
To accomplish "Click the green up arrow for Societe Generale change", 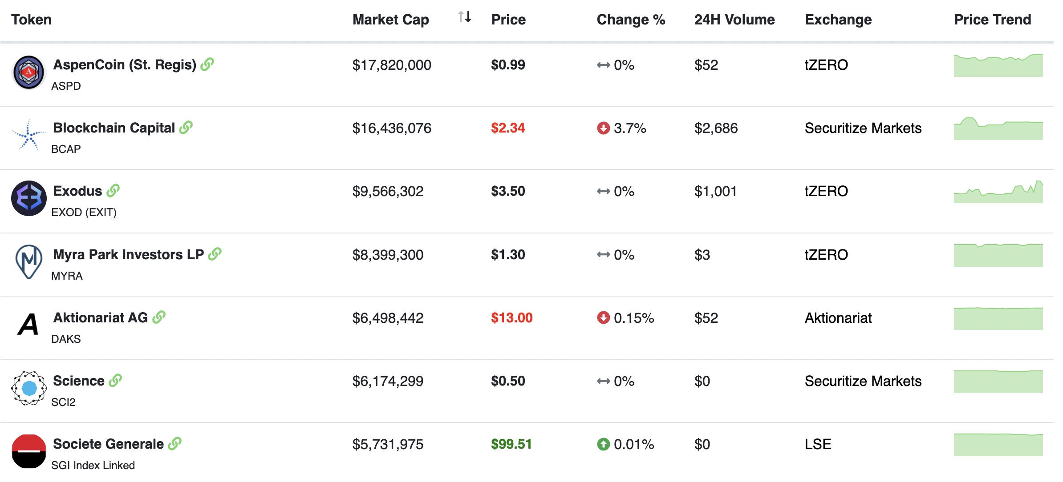I will [603, 444].
